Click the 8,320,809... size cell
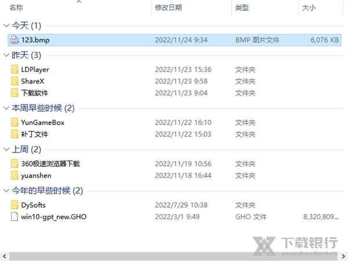 pos(321,217)
